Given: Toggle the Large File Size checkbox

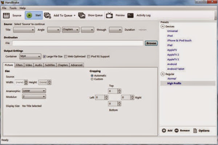Looking at the screenshot, I should [x=44, y=56].
